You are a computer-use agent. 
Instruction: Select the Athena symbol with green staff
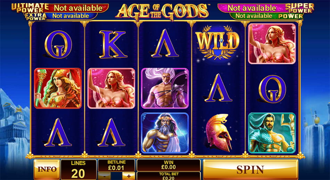(x=58, y=88)
